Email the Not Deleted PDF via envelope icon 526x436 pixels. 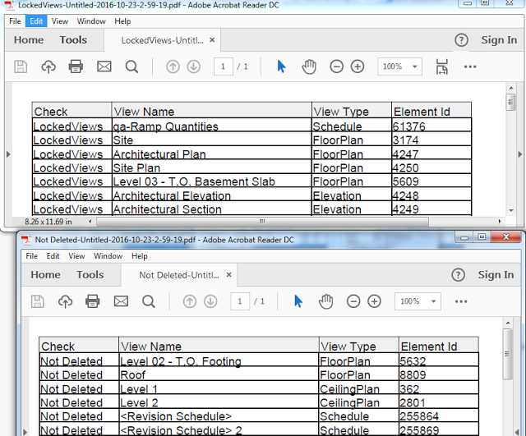[121, 301]
